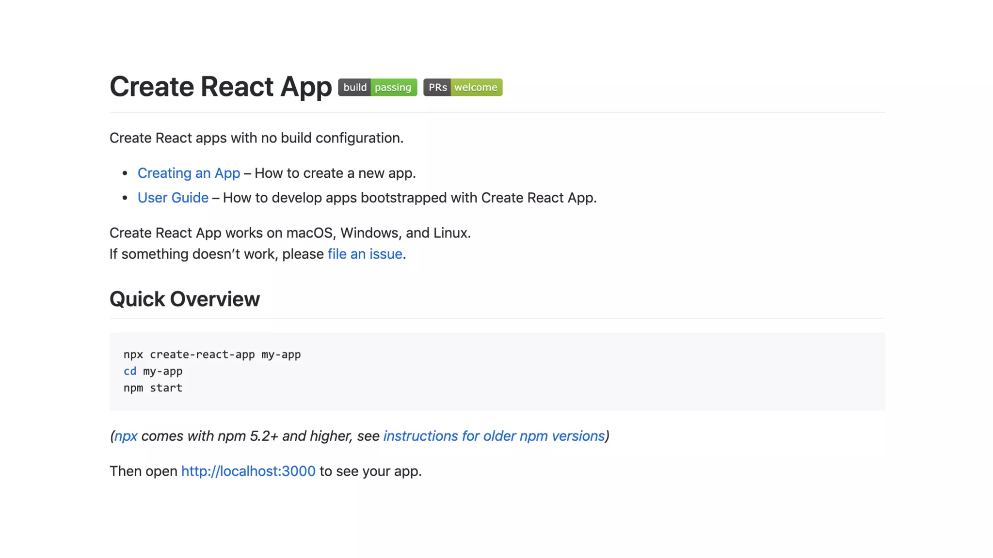Click the Quick Overview heading

[x=184, y=299]
